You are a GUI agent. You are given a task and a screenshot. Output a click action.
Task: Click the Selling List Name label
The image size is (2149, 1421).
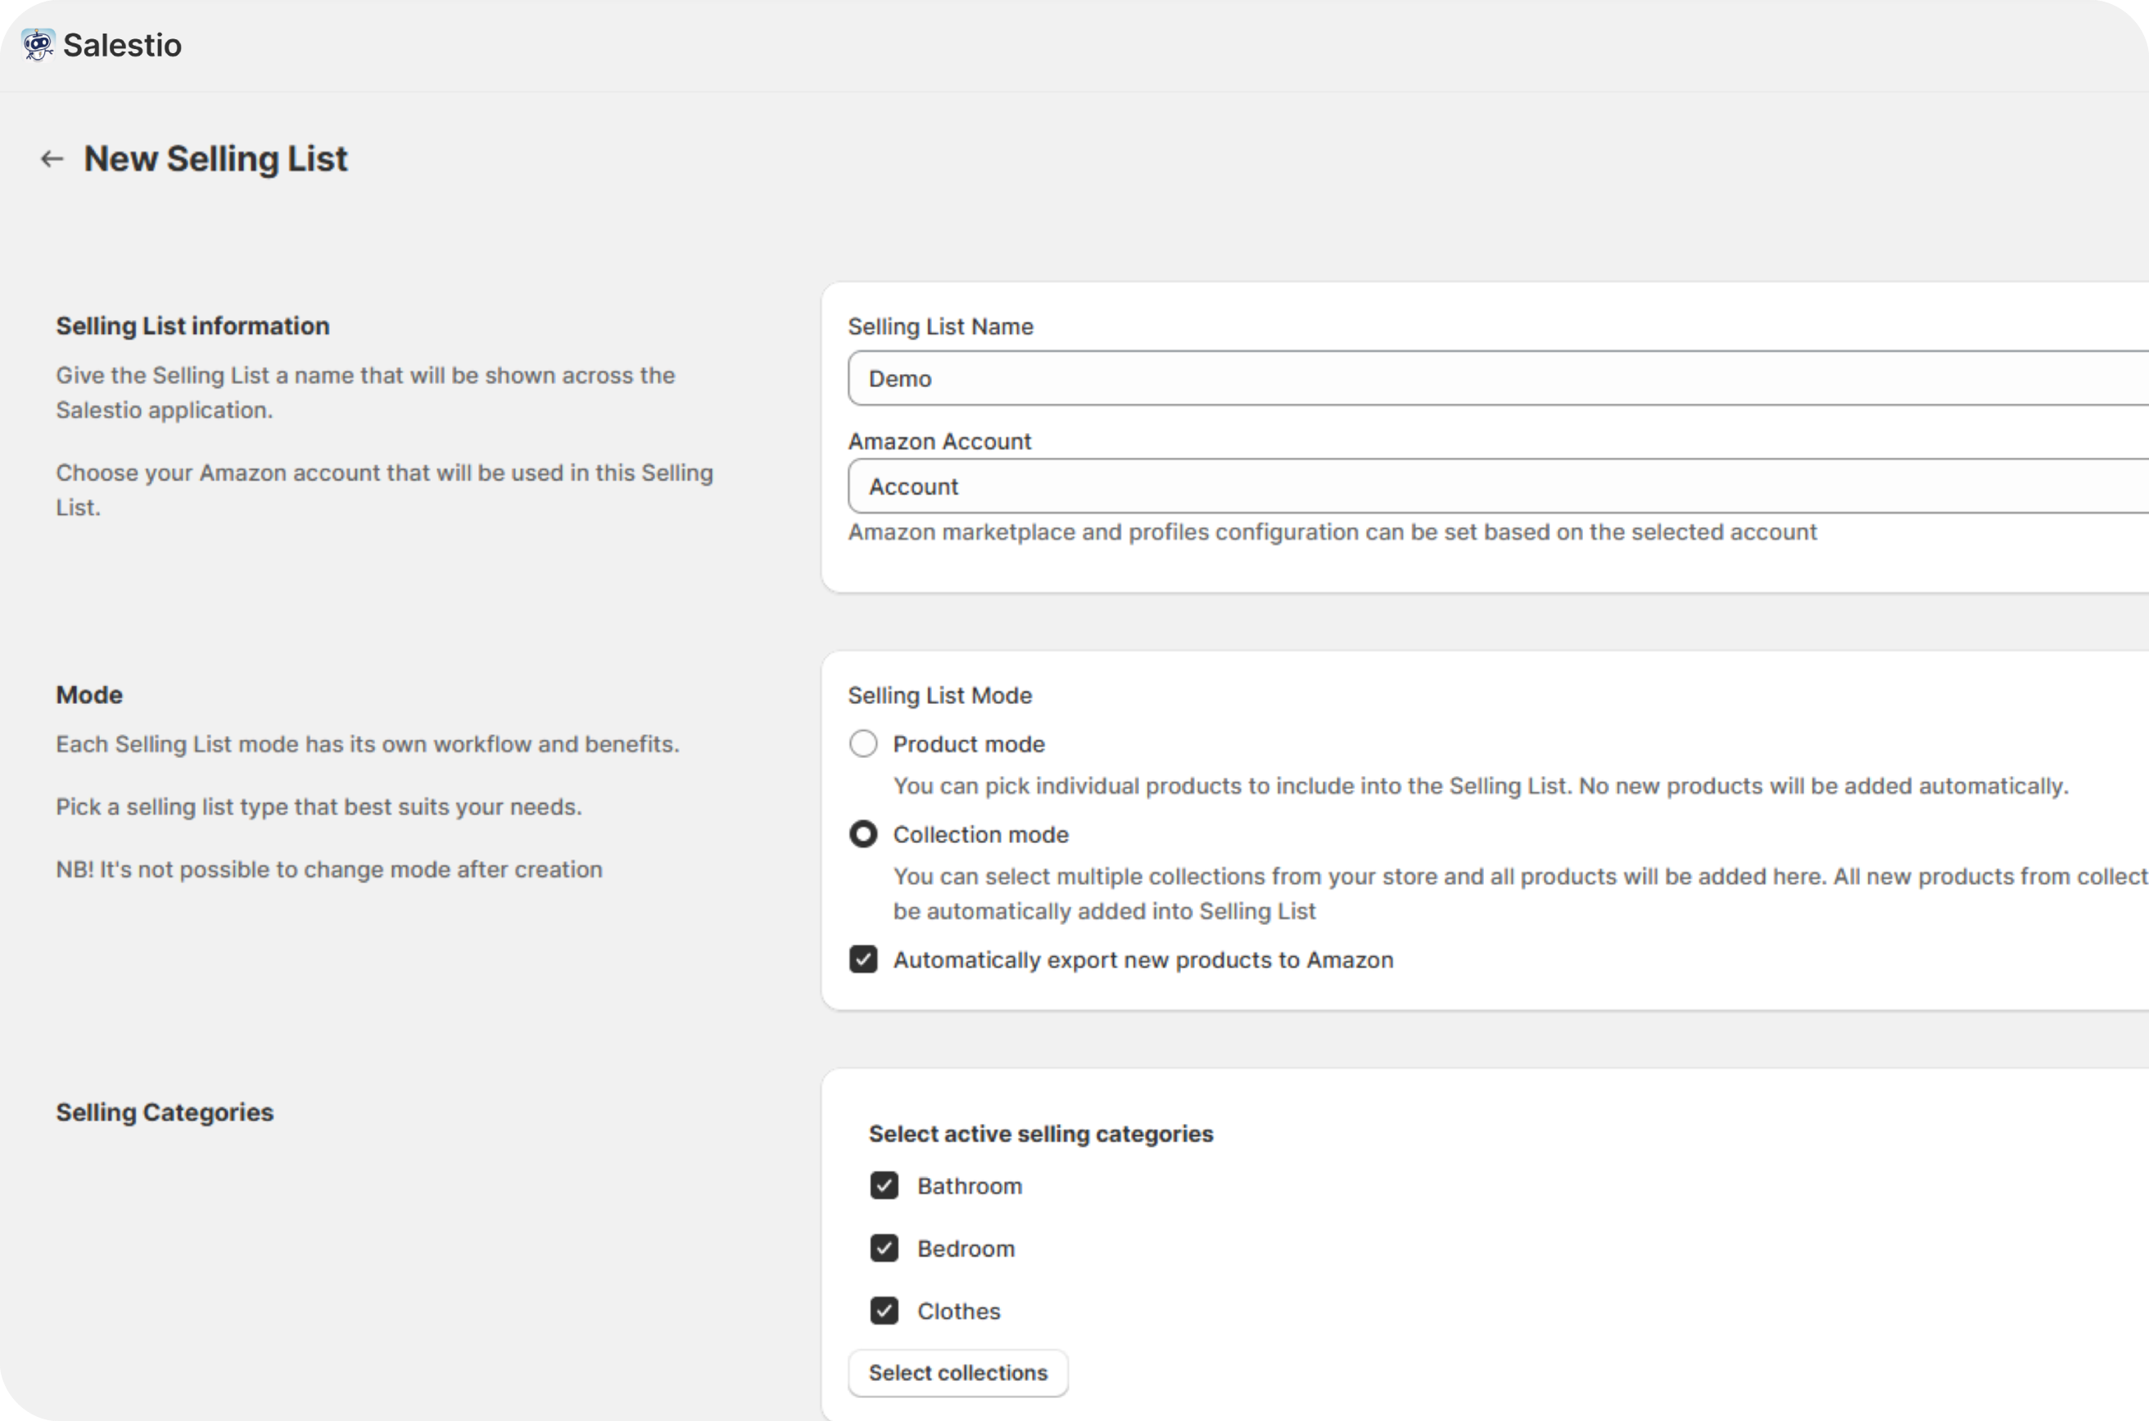(x=940, y=327)
